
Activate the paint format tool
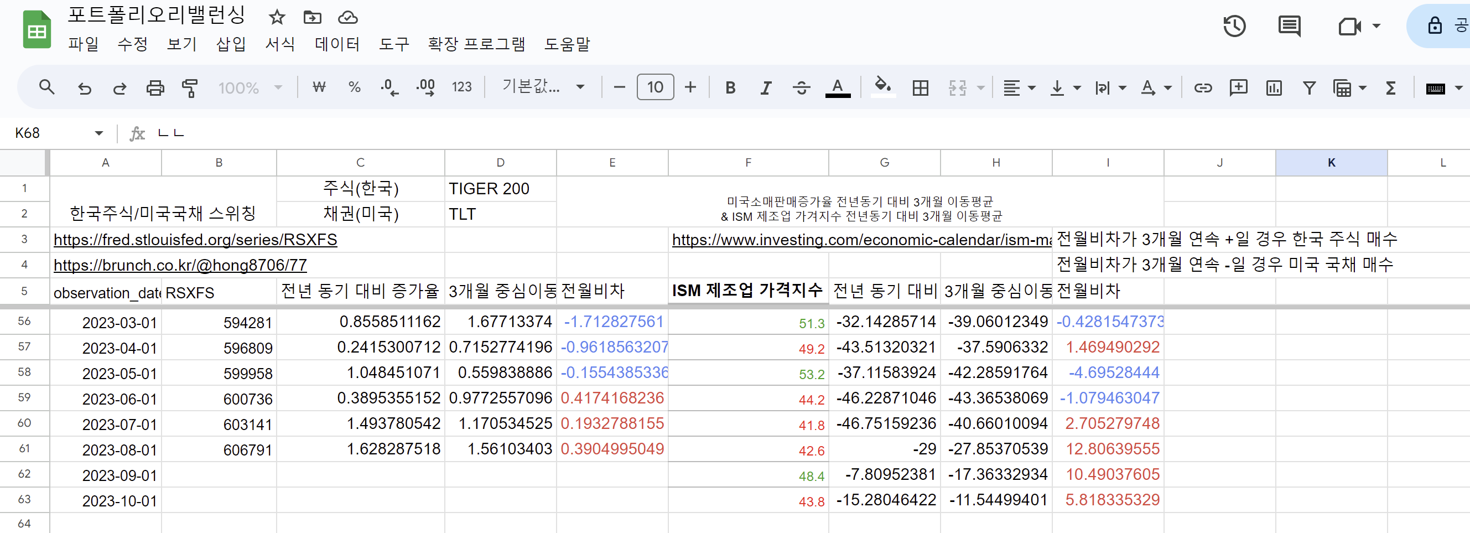190,88
